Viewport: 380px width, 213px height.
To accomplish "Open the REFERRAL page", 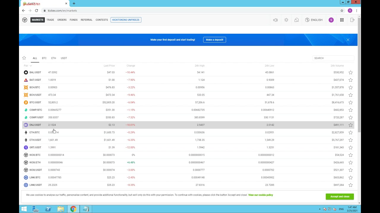I will tap(86, 20).
